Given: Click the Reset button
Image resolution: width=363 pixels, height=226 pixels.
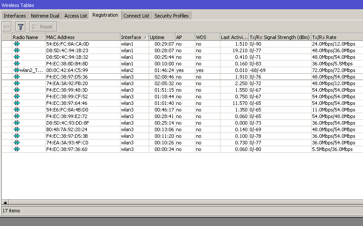Looking at the screenshot, I should pyautogui.click(x=43, y=27).
